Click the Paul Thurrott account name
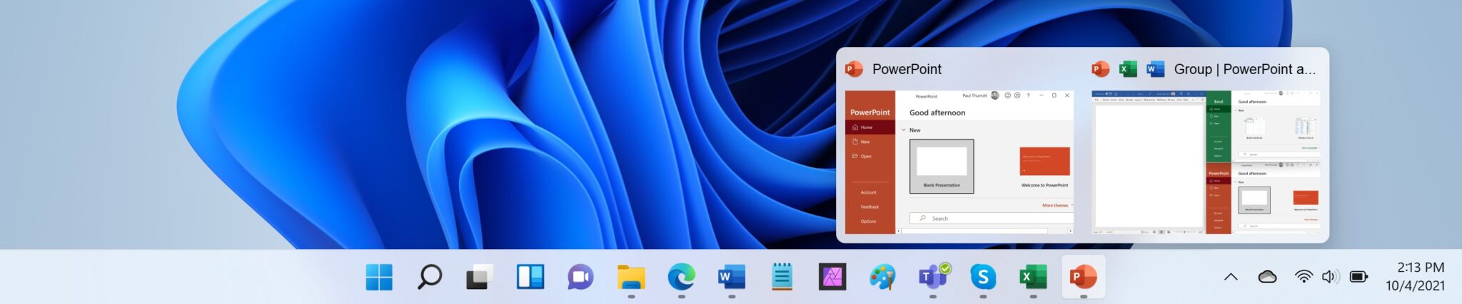 pos(974,95)
